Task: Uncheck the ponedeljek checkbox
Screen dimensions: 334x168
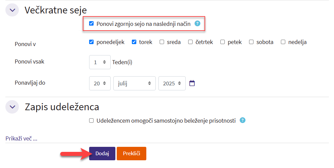Action: [x=91, y=42]
